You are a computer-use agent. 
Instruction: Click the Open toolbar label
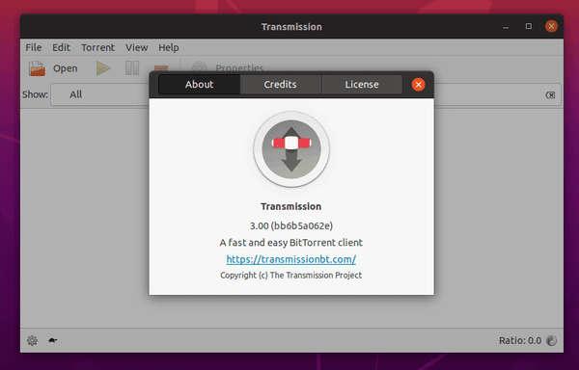click(x=66, y=68)
